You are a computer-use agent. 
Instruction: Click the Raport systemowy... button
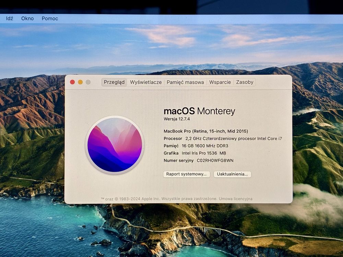[186, 174]
